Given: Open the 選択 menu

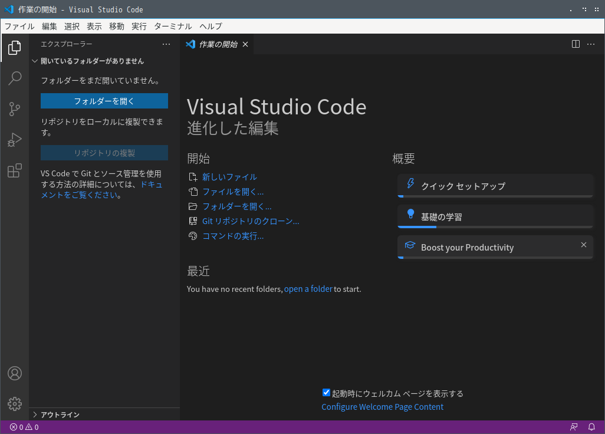Looking at the screenshot, I should pos(72,26).
